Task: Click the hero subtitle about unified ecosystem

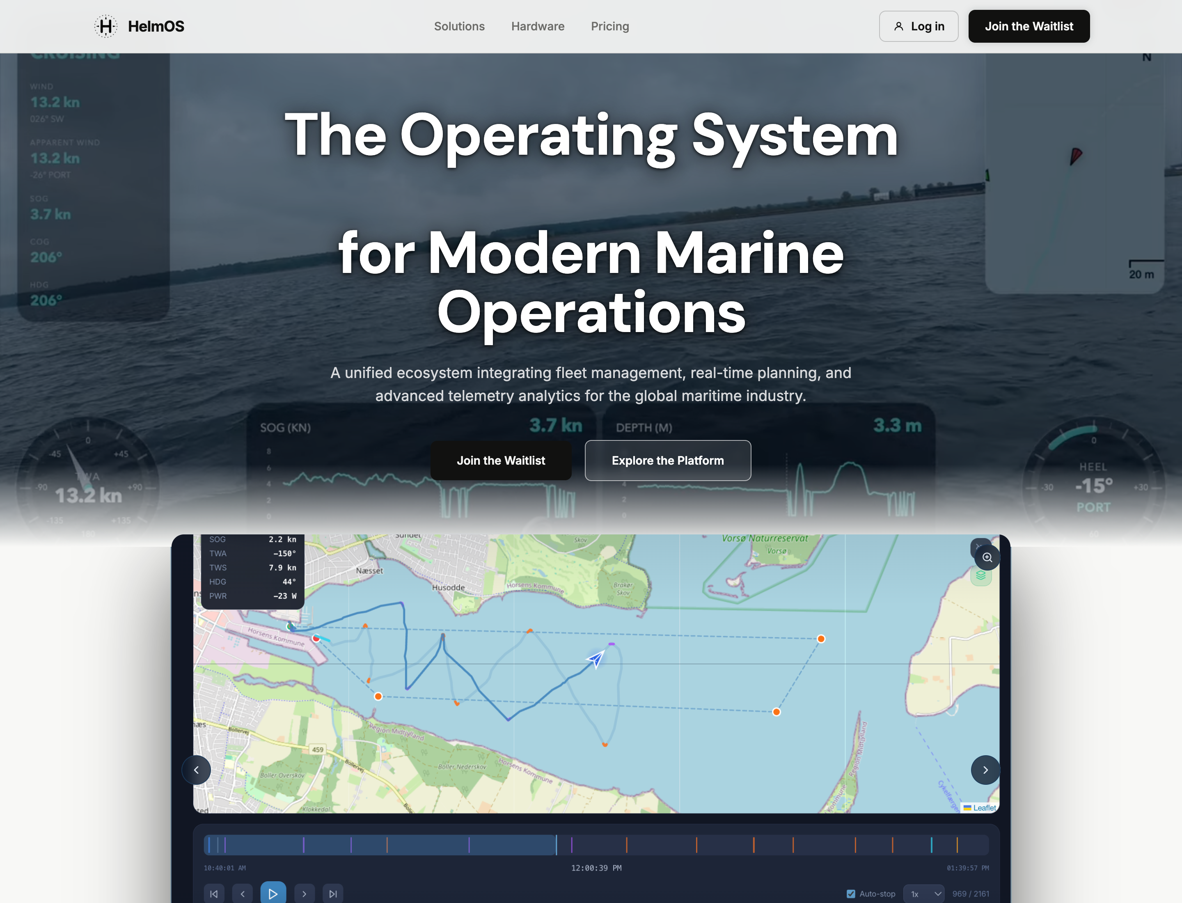Action: point(591,384)
